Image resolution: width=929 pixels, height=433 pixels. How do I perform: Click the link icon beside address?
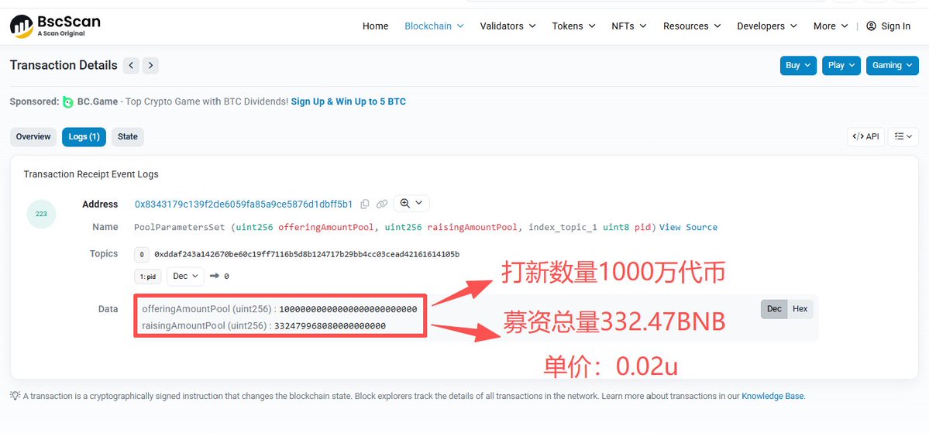[382, 204]
